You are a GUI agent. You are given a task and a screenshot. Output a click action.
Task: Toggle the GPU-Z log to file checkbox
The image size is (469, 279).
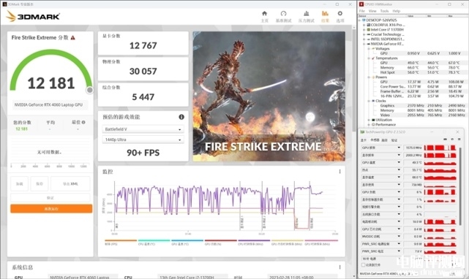click(x=364, y=265)
